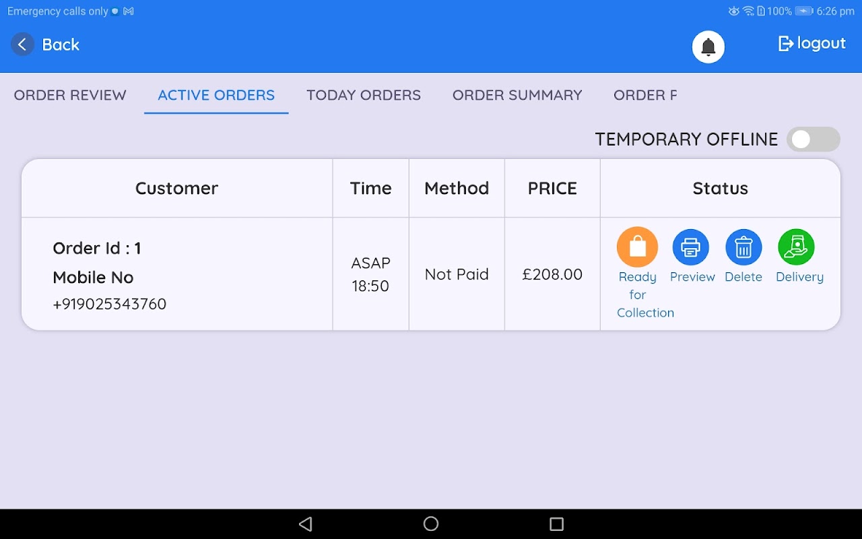Switch to the Order Review tab
Image resolution: width=862 pixels, height=539 pixels.
pyautogui.click(x=70, y=95)
